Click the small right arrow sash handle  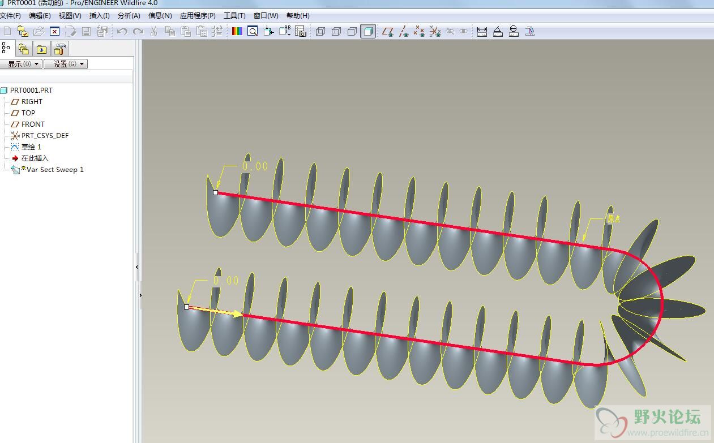tap(140, 295)
